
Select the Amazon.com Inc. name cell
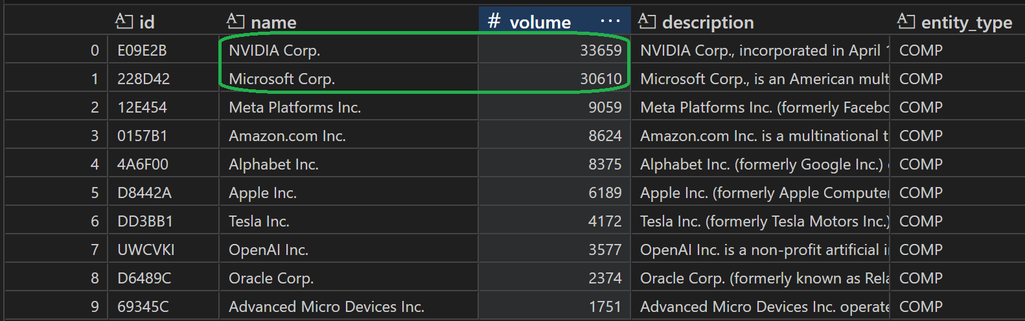[x=349, y=136]
